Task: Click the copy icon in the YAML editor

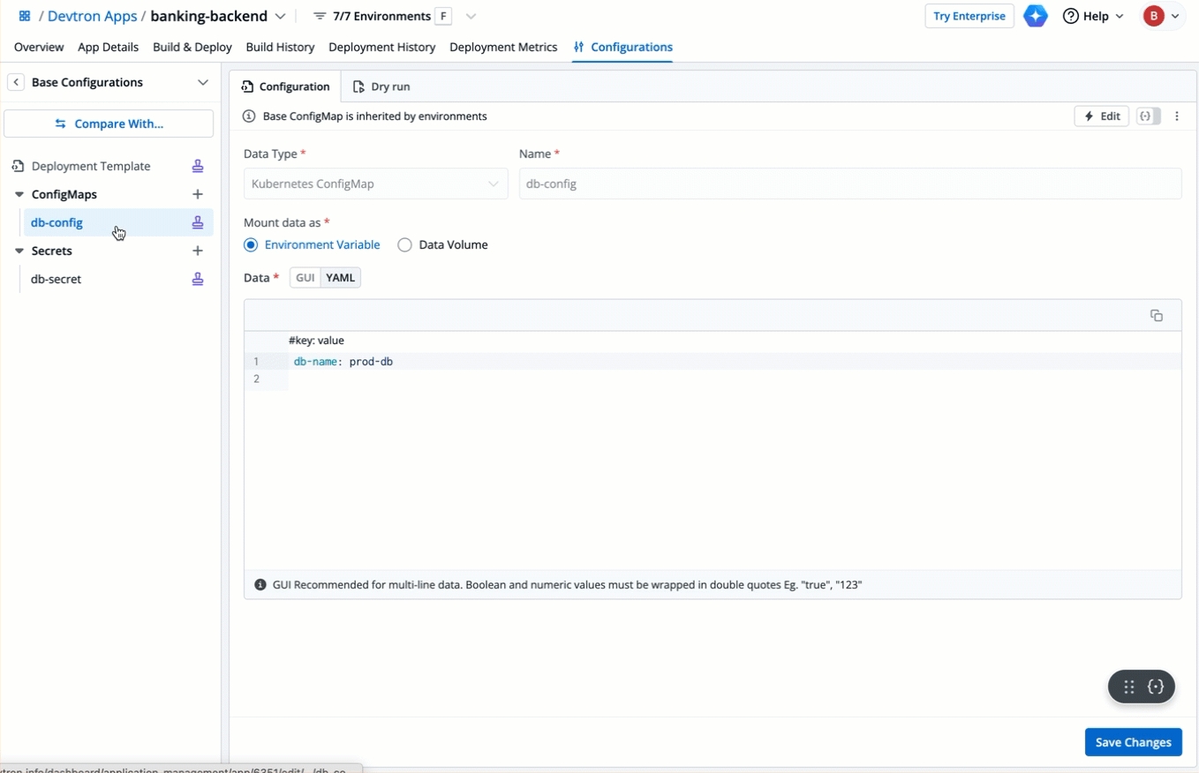Action: coord(1156,316)
